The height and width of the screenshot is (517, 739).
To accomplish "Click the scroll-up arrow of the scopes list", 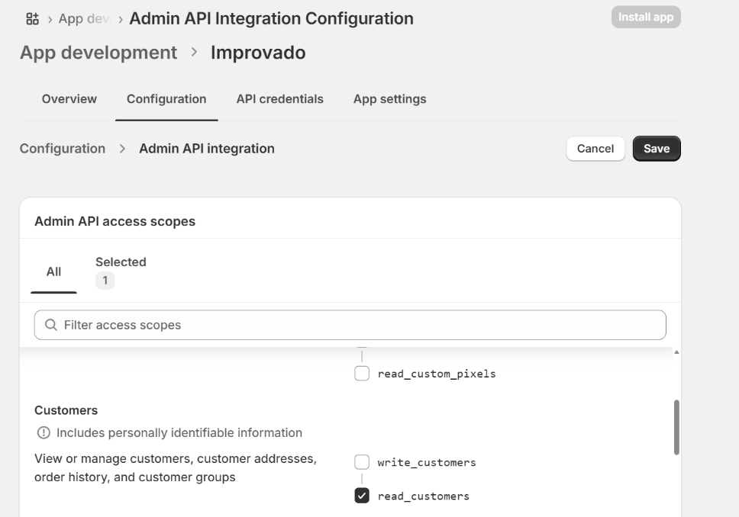I will click(675, 354).
